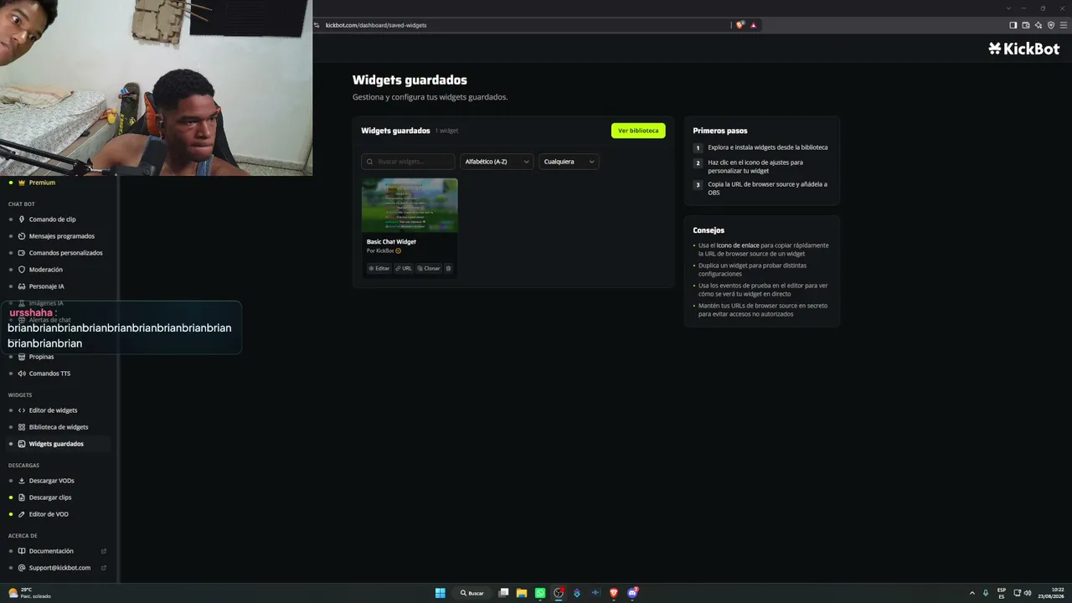Viewport: 1072px width, 603px height.
Task: Click the Buscar widgets search field
Action: point(408,162)
